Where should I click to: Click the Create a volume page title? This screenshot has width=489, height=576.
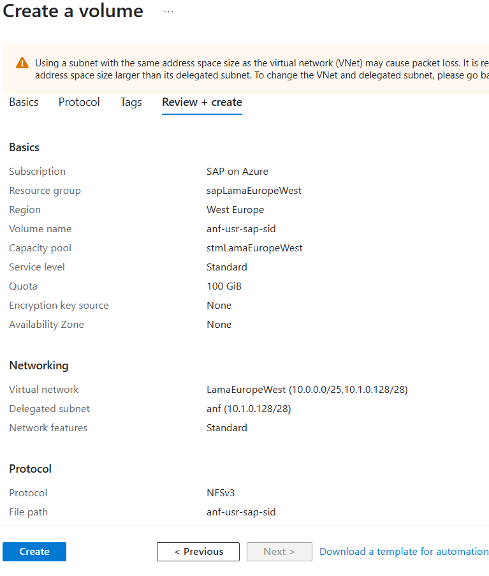[x=73, y=11]
